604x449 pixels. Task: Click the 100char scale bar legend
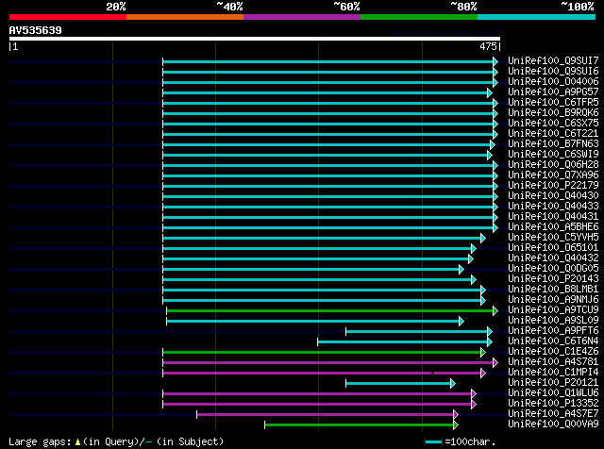[x=433, y=442]
